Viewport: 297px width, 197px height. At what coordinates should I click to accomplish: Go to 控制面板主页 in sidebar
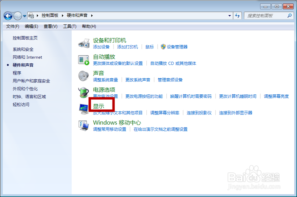25,38
